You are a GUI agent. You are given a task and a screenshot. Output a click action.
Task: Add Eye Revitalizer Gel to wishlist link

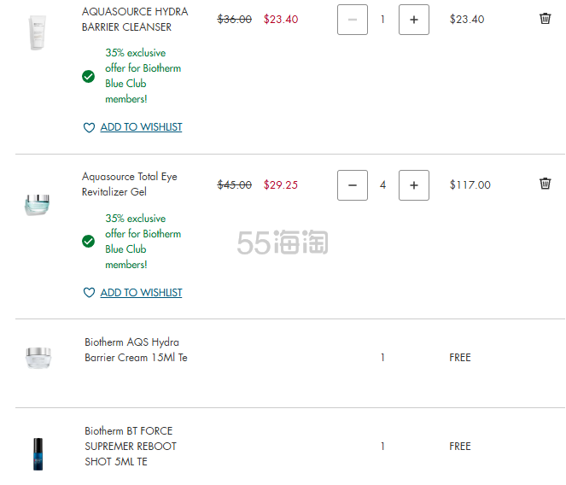pos(141,293)
